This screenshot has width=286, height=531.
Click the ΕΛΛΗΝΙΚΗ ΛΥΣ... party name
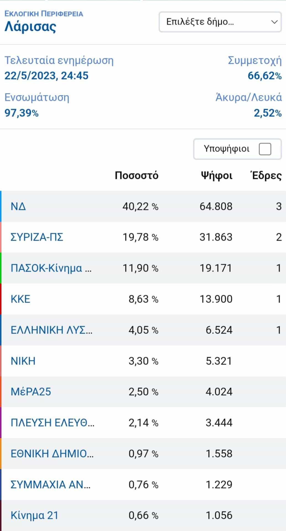click(51, 330)
